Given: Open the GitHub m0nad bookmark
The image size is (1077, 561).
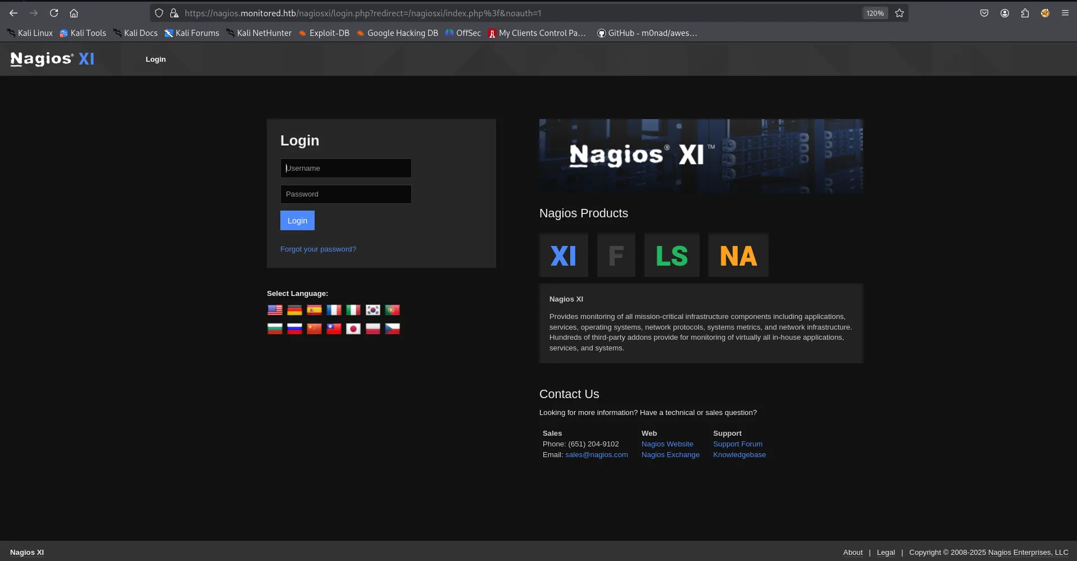Looking at the screenshot, I should point(647,33).
